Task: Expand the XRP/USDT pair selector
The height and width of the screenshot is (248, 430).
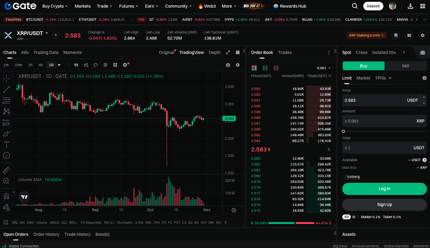Action: (x=47, y=33)
